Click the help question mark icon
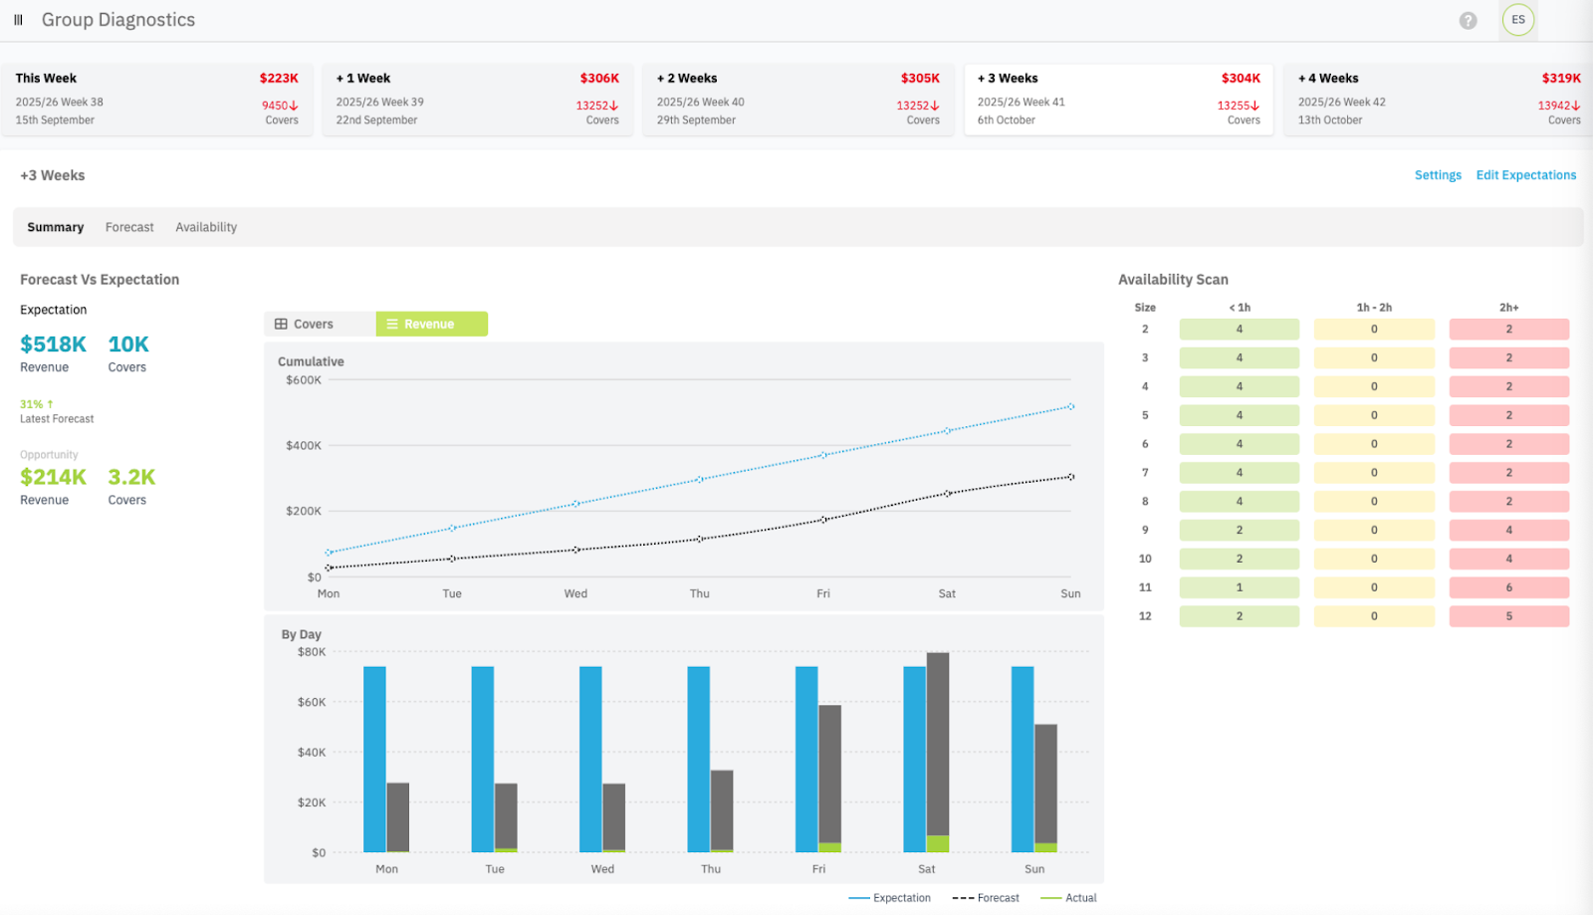 click(1468, 21)
